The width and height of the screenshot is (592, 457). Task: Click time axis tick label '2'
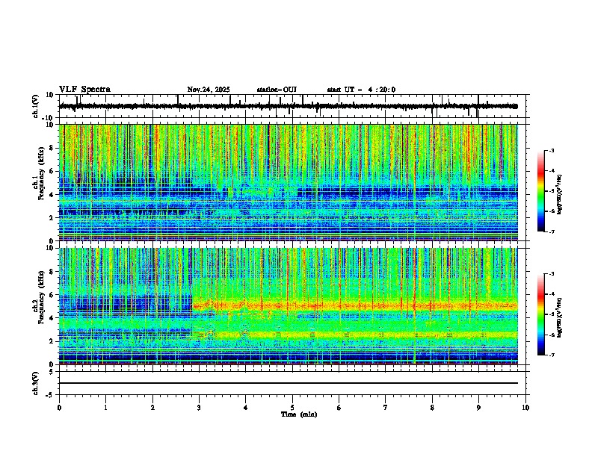152,408
